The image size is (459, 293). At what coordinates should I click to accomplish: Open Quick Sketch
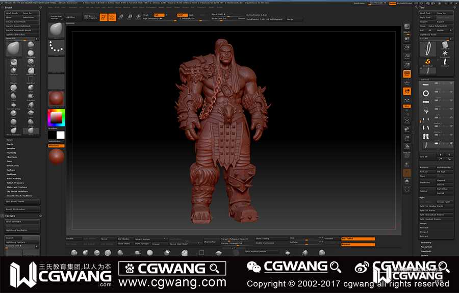91,17
